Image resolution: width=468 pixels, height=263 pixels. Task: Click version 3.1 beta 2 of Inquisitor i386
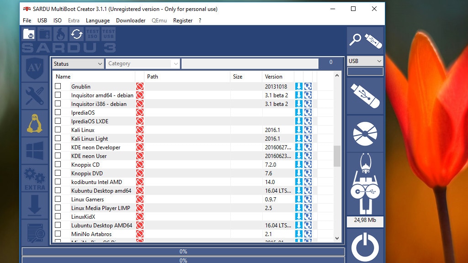[277, 104]
